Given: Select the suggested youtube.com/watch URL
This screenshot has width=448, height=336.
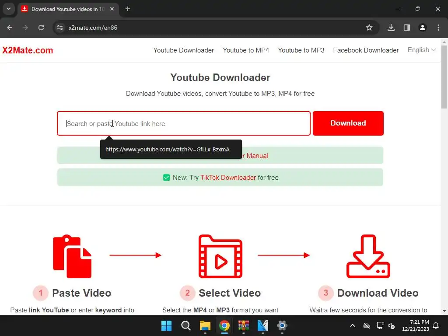Looking at the screenshot, I should point(171,149).
